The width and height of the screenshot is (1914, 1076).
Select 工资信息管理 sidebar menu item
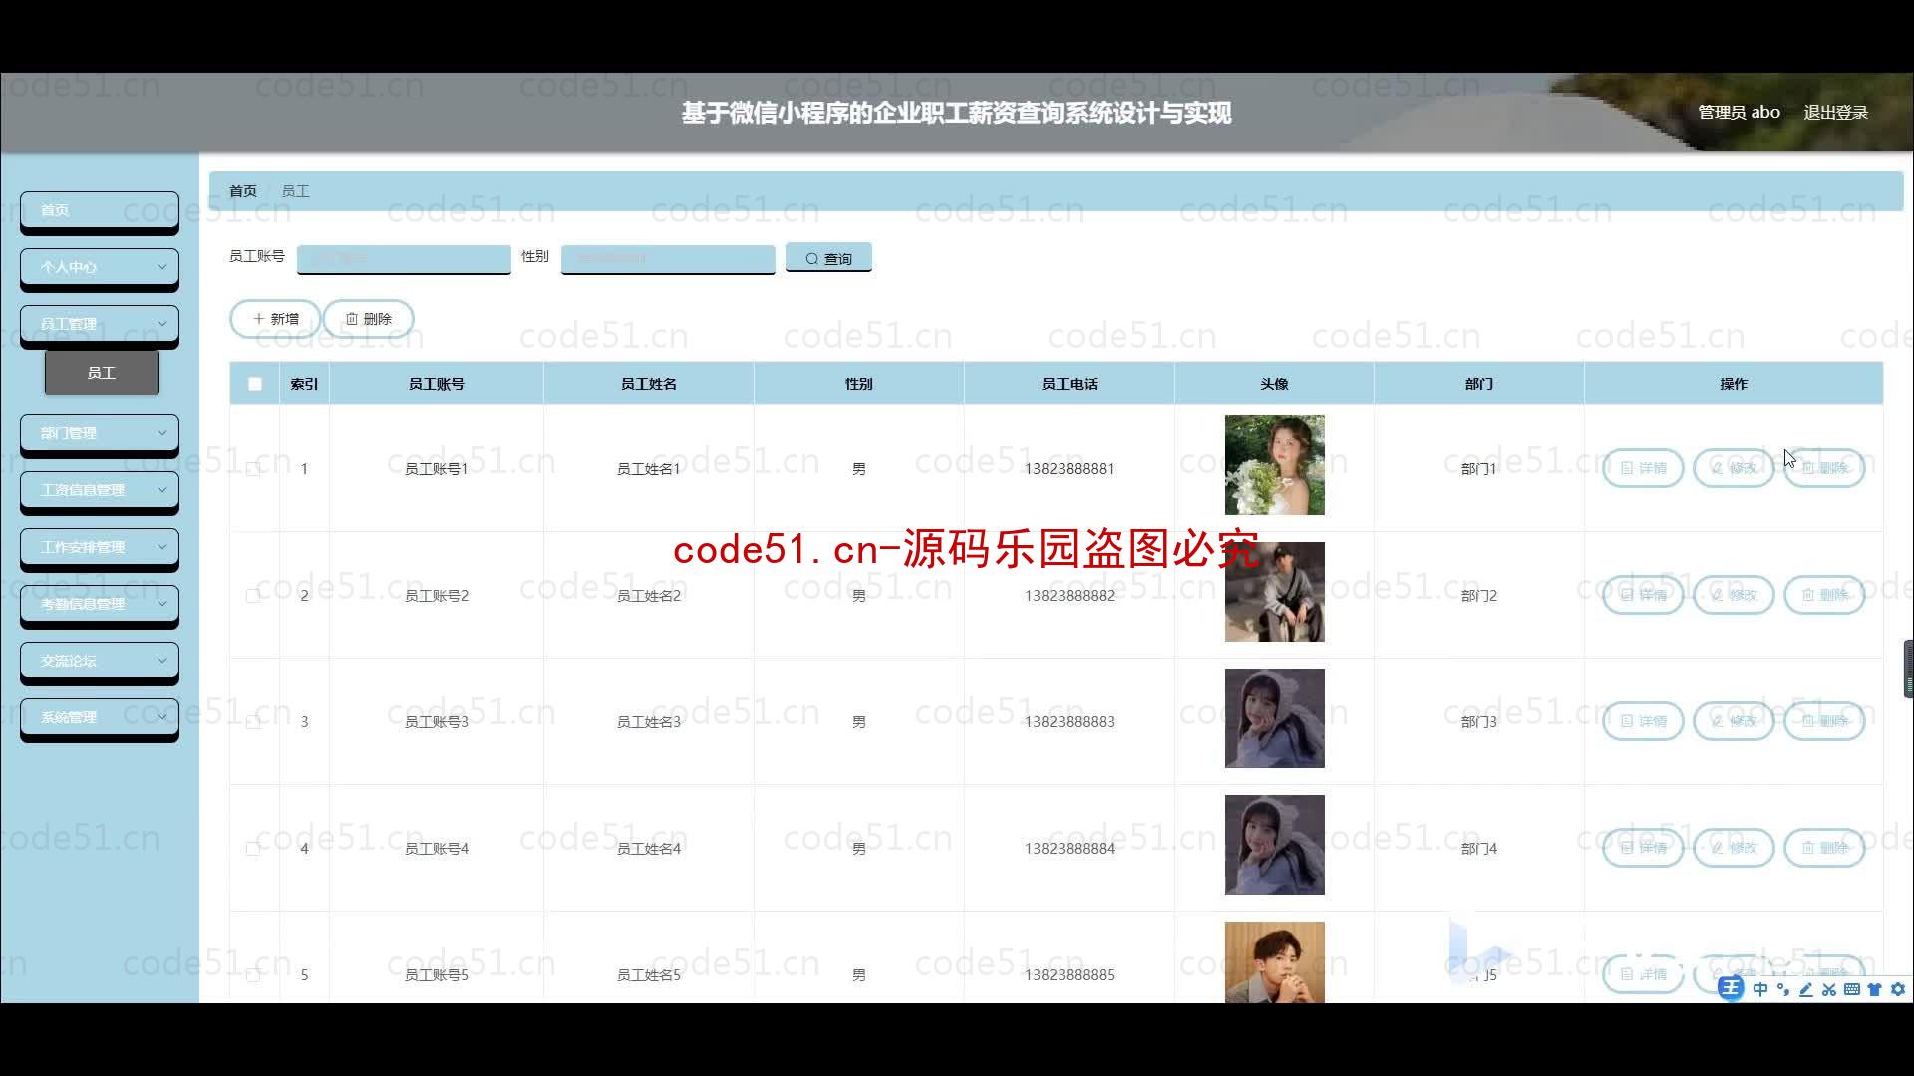99,489
